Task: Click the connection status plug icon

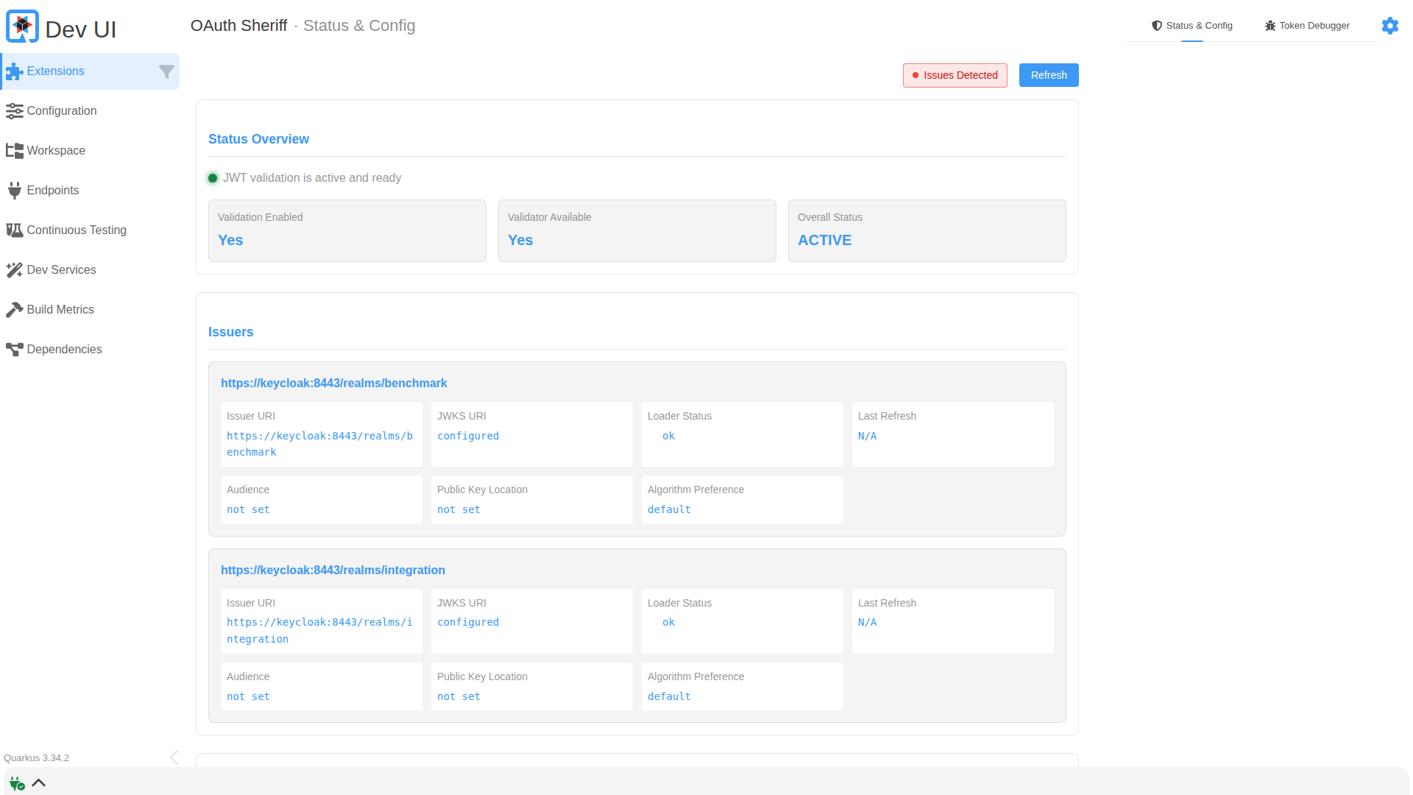Action: pyautogui.click(x=17, y=783)
